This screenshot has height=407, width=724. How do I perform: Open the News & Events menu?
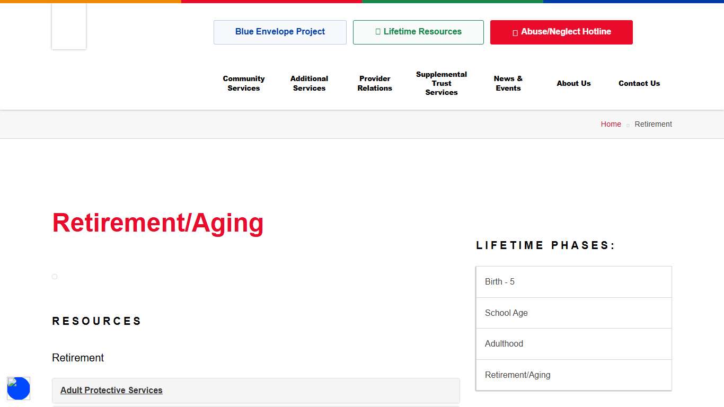508,83
